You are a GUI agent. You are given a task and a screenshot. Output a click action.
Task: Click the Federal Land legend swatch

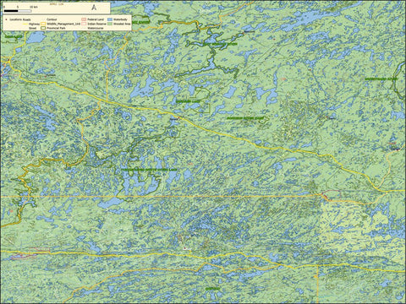[84, 19]
